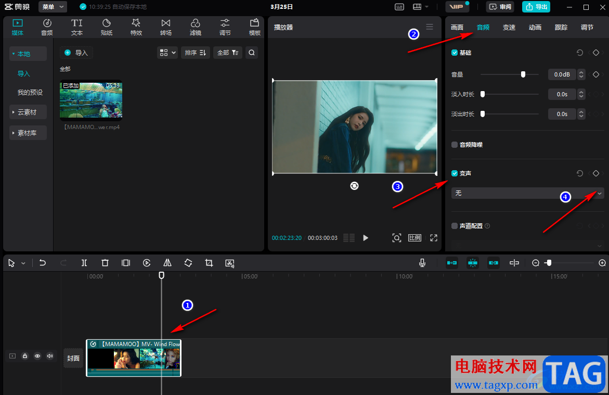The height and width of the screenshot is (395, 609).
Task: Toggle the 基础 basic checkbox
Action: [455, 53]
